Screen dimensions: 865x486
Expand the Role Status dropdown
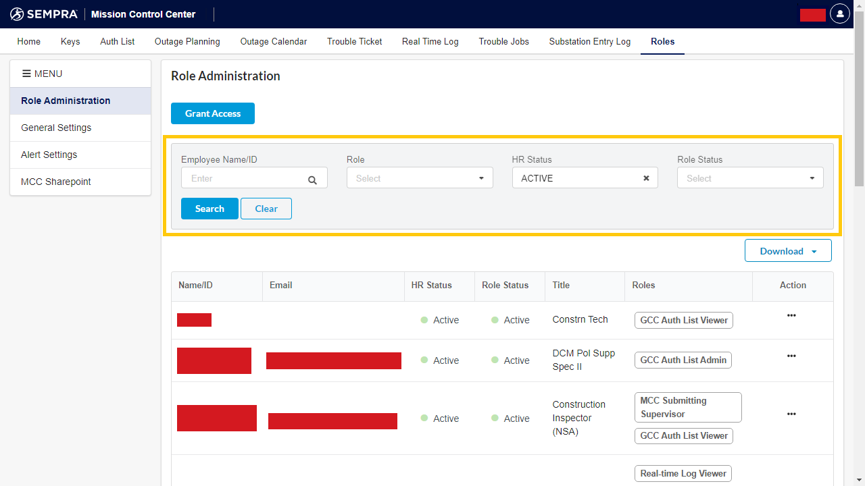point(750,178)
